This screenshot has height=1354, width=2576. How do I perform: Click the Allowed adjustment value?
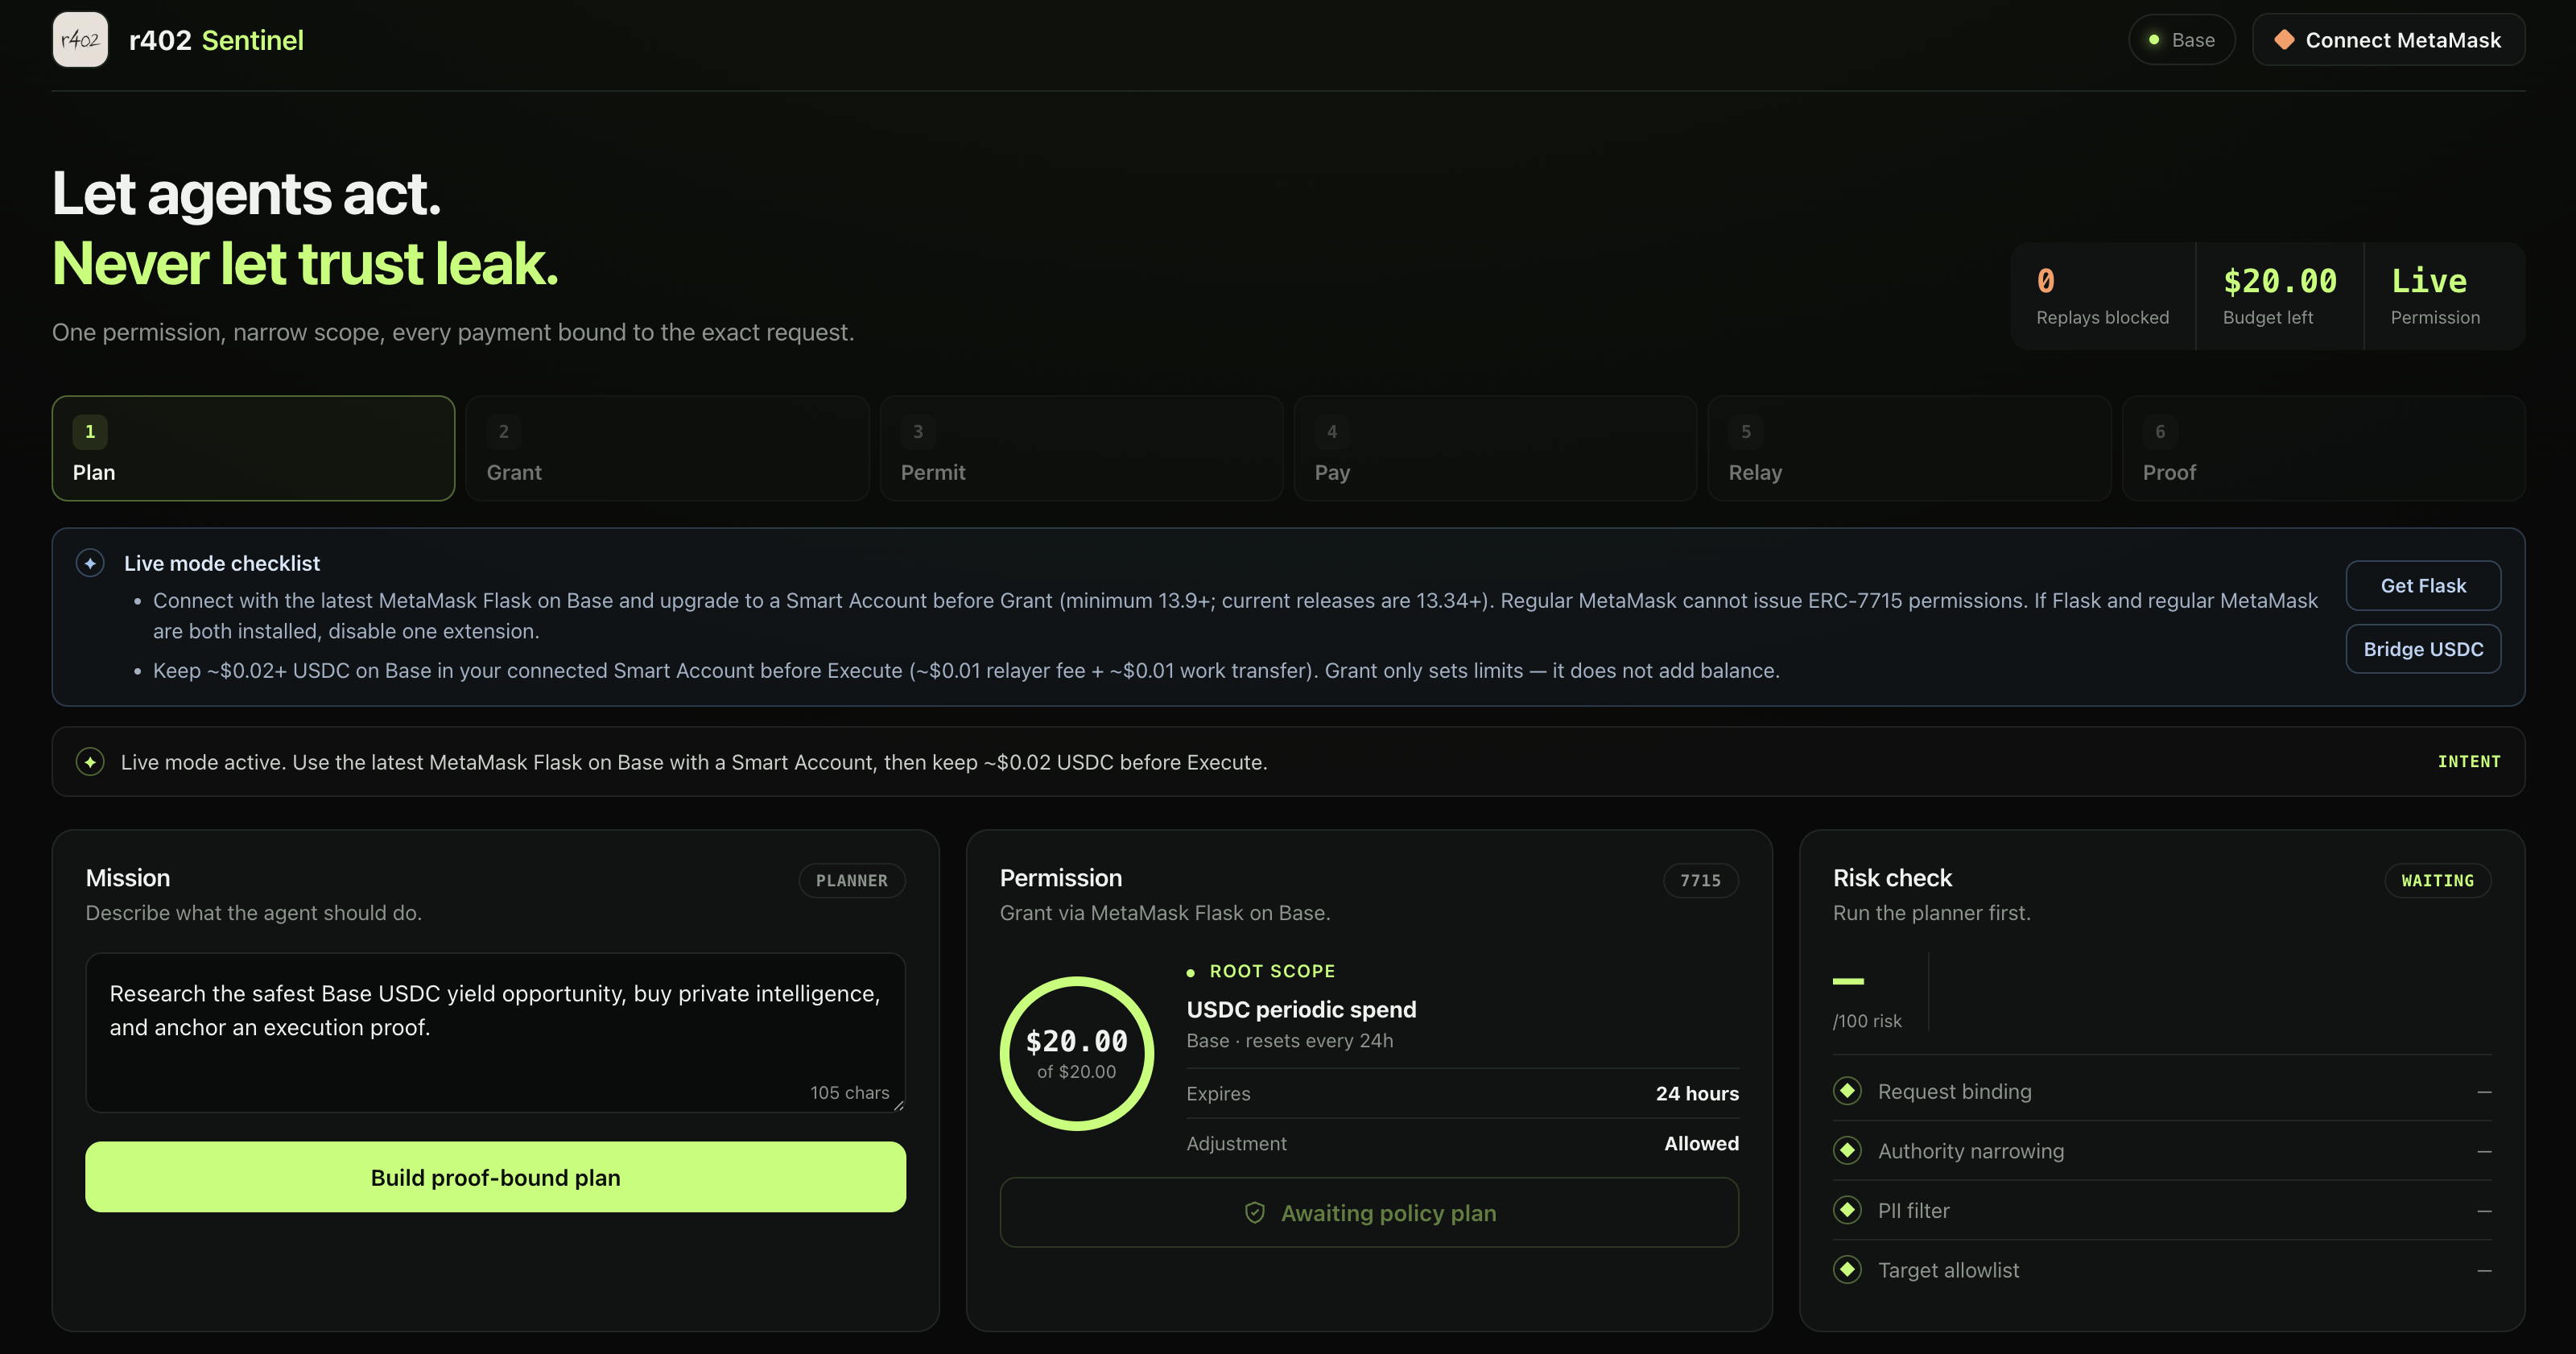[1701, 1143]
